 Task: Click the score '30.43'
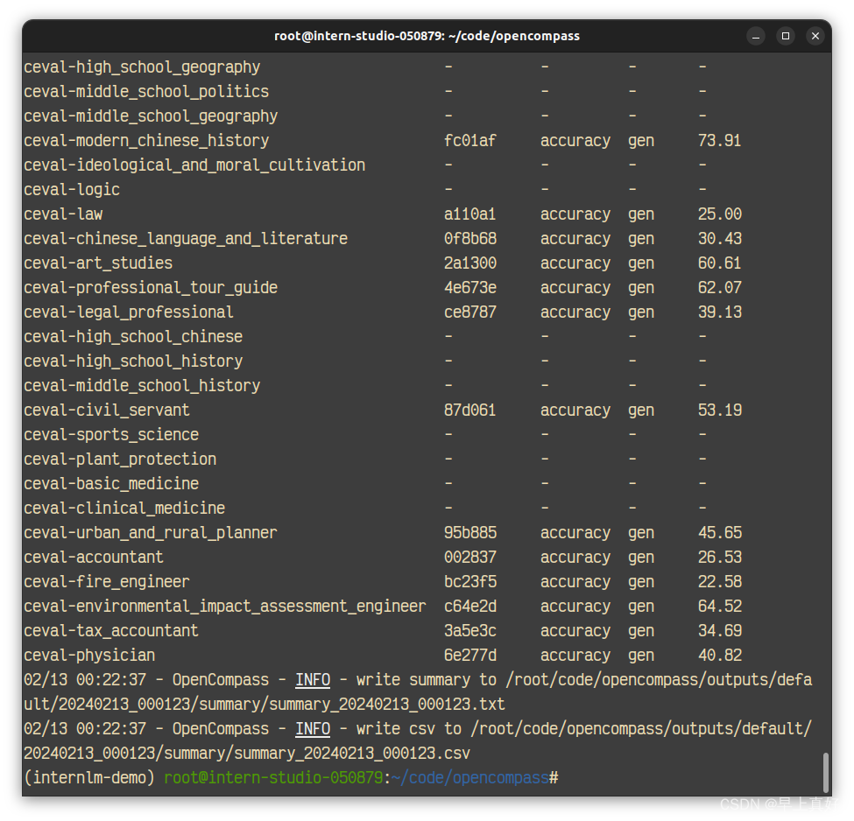pos(719,238)
